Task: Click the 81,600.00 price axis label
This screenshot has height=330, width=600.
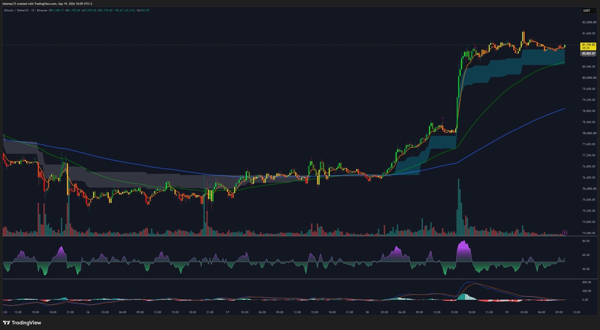Action: [589, 33]
